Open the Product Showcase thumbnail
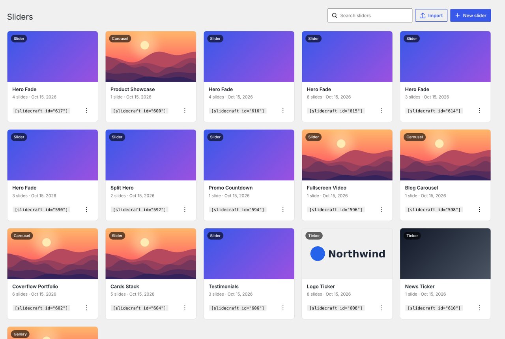Screen dimensions: 505x339 pos(151,56)
